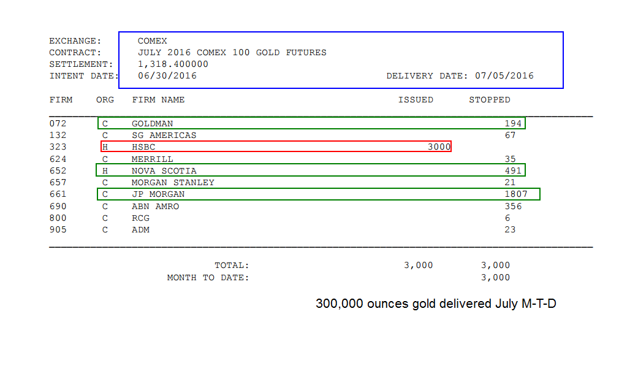Select the GOLDMAN firm row
The width and height of the screenshot is (619, 390).
tap(311, 123)
